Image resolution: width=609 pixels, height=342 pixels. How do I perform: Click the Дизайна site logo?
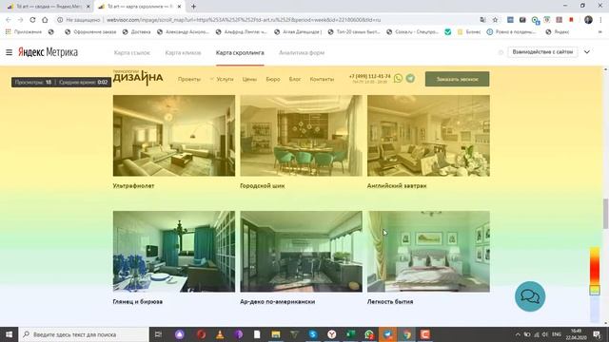[138, 77]
